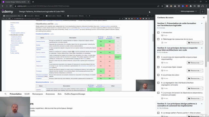The image size is (209, 117).
Task: Open Ressources dropdown for responsabilité unique lecture
Action: pos(195,63)
